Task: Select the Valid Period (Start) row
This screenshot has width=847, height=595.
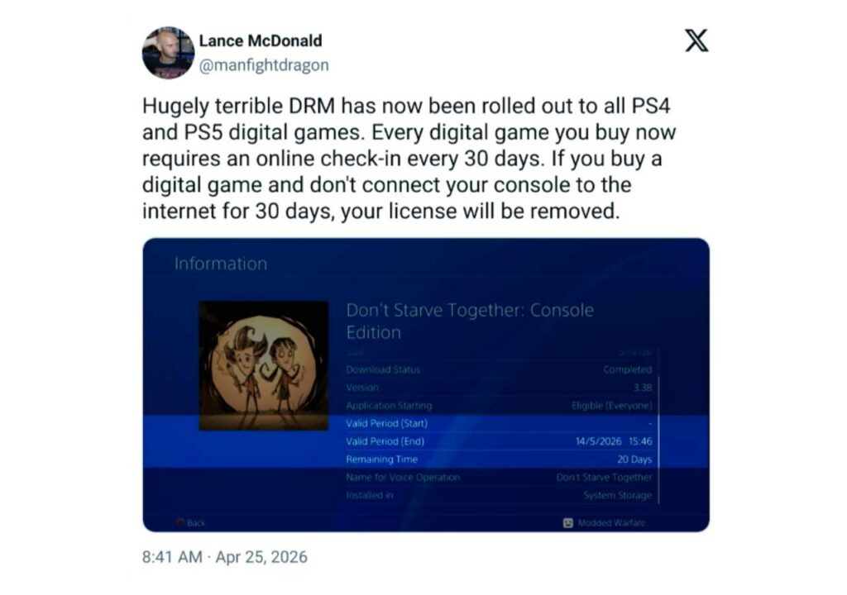Action: click(499, 423)
